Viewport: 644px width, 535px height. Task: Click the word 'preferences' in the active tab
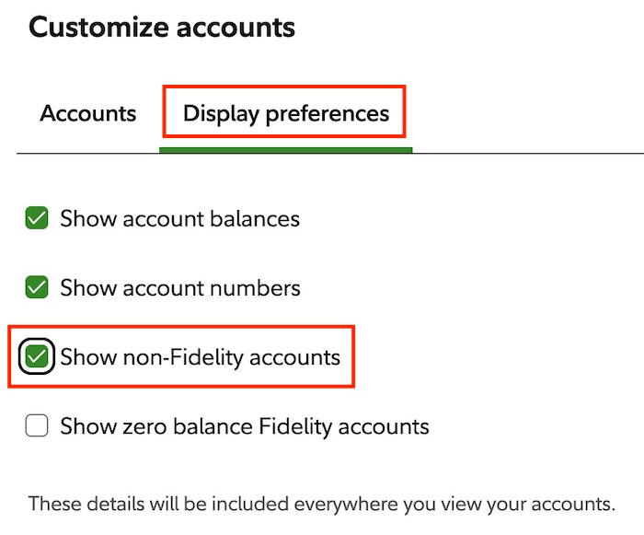328,114
